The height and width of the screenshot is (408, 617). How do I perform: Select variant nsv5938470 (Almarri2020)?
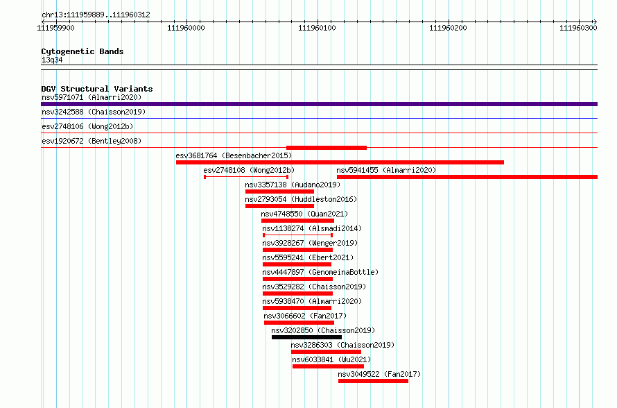312,301
